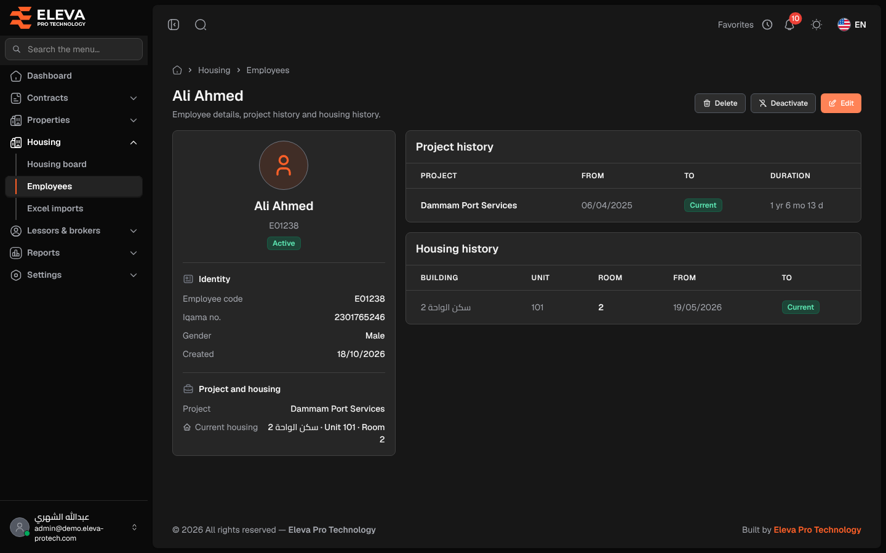Click the home breadcrumb icon
The width and height of the screenshot is (886, 553).
[x=177, y=70]
